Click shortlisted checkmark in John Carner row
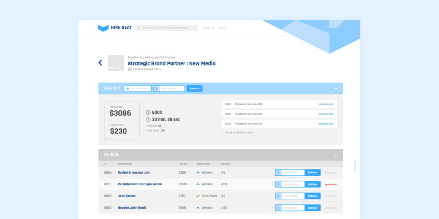439x219 pixels. pyautogui.click(x=198, y=196)
